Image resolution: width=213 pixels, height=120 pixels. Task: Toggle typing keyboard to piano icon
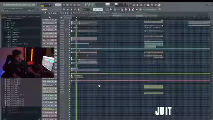click(x=64, y=9)
